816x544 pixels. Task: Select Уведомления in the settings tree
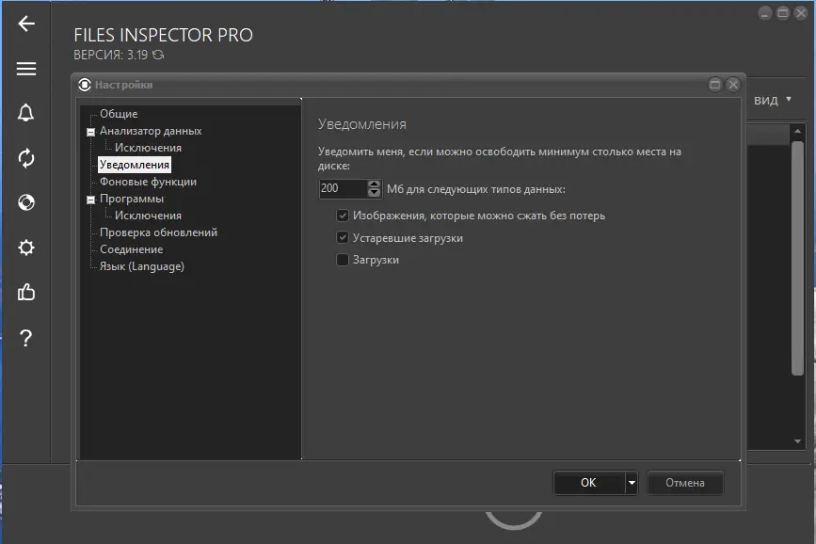(135, 165)
